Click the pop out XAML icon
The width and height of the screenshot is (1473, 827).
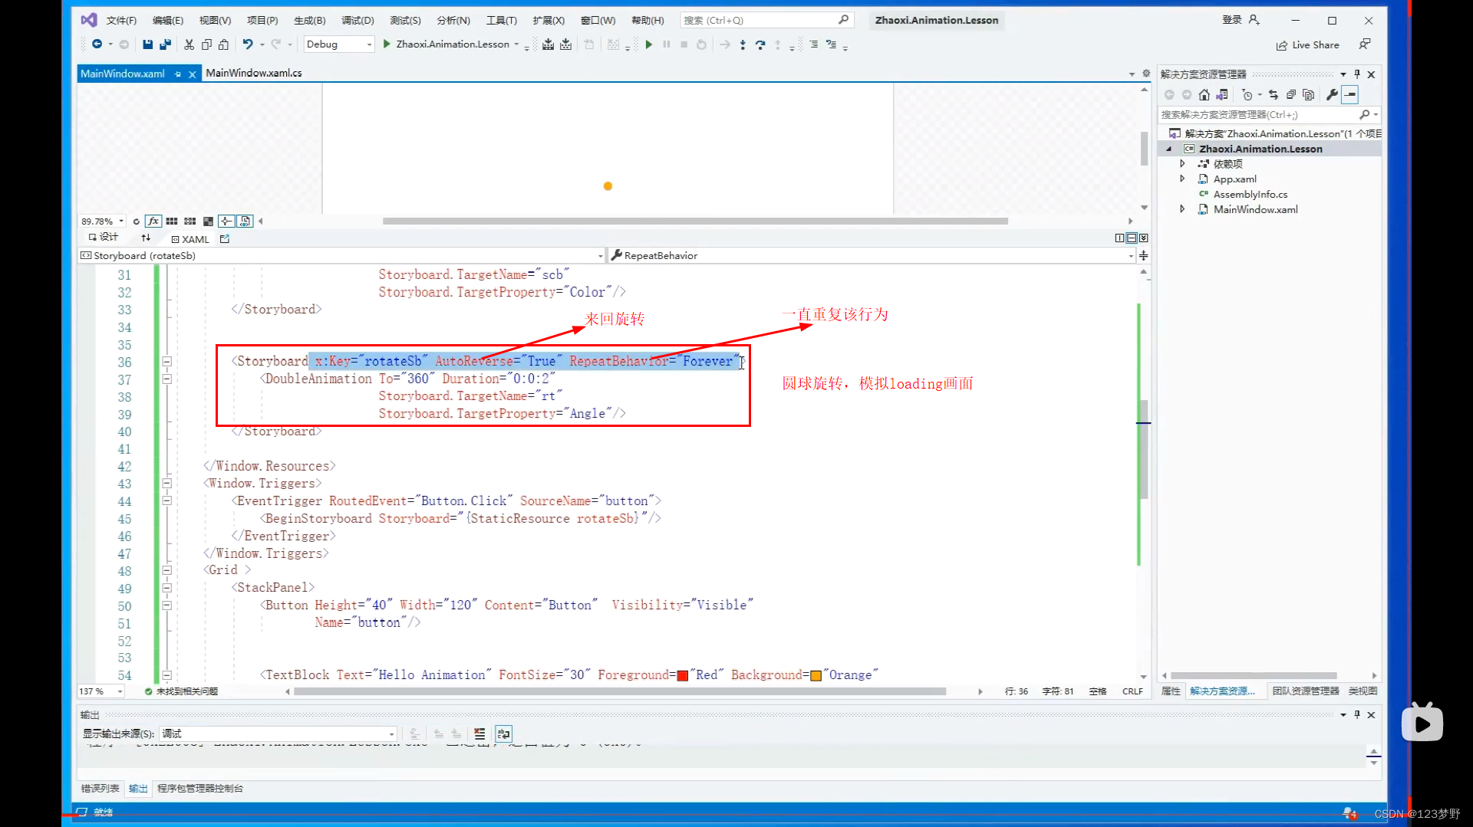click(225, 238)
